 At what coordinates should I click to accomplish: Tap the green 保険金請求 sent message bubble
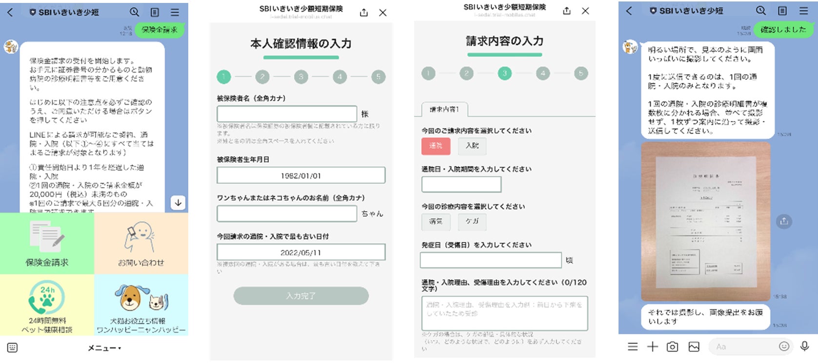coord(160,30)
